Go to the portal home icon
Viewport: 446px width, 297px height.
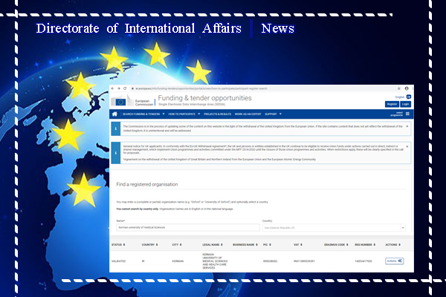pos(114,114)
